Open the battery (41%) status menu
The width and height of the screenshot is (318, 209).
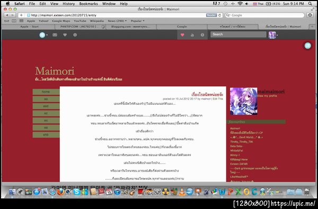[x=273, y=4]
